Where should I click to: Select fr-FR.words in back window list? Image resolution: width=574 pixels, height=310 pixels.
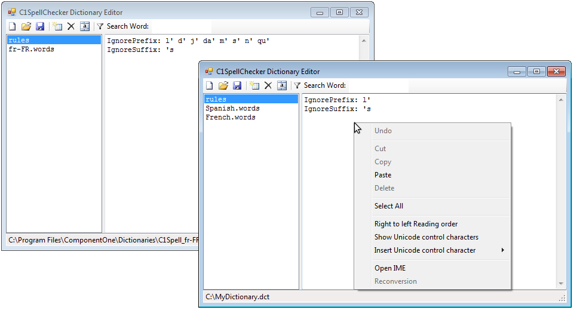[x=31, y=49]
